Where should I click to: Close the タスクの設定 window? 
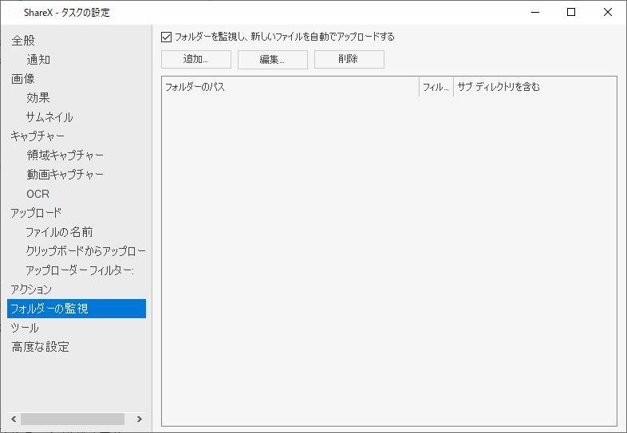coord(607,13)
